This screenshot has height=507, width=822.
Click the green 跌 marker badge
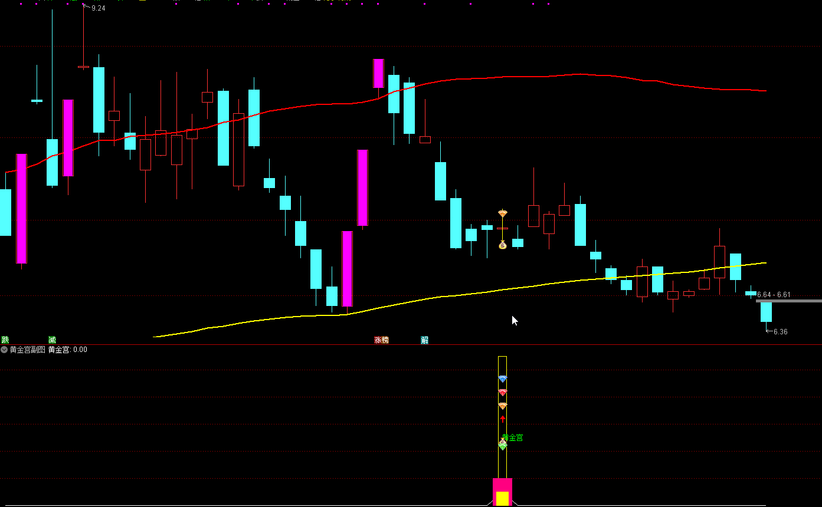click(5, 340)
